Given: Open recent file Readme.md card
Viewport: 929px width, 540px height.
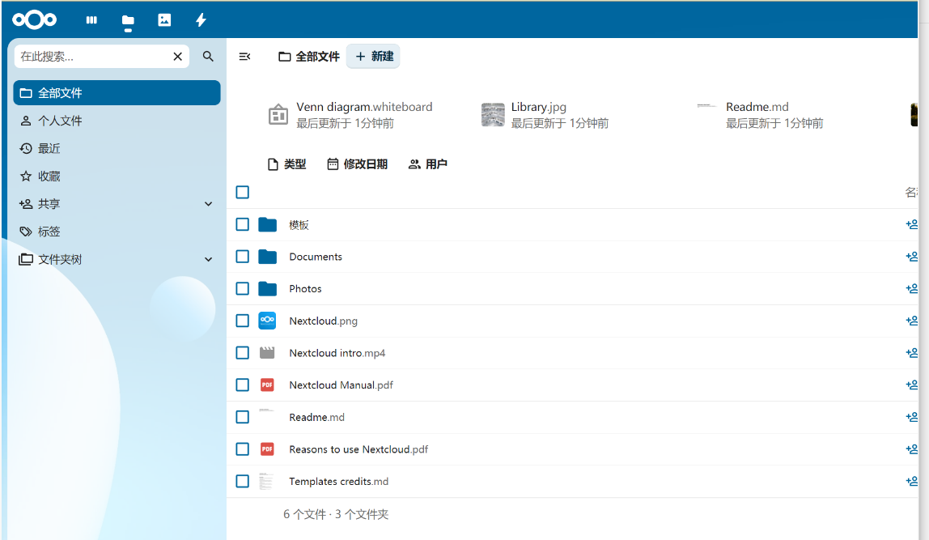Looking at the screenshot, I should pyautogui.click(x=760, y=115).
